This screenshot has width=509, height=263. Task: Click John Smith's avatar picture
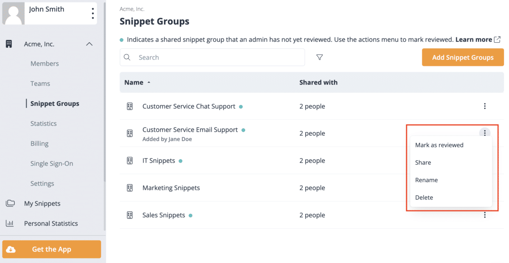(14, 14)
